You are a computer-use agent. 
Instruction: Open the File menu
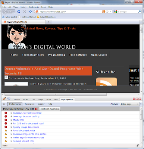tap(4, 7)
